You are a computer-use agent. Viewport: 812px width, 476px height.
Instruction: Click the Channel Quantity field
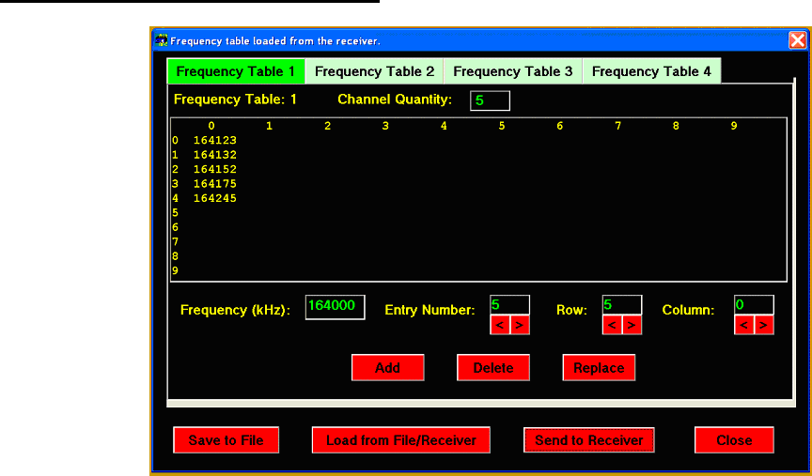tap(490, 100)
